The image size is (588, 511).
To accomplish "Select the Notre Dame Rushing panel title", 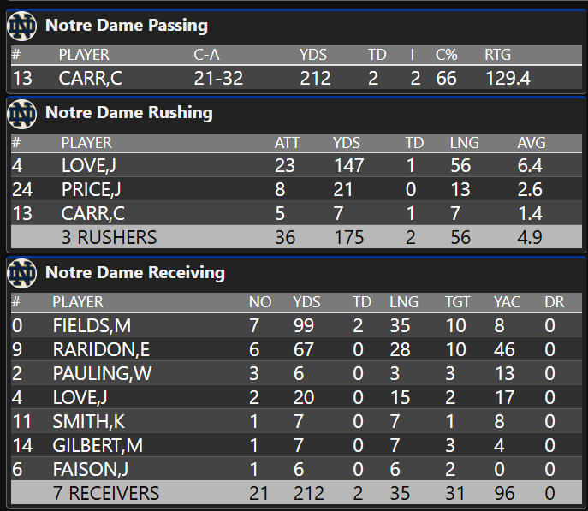I will tap(128, 113).
